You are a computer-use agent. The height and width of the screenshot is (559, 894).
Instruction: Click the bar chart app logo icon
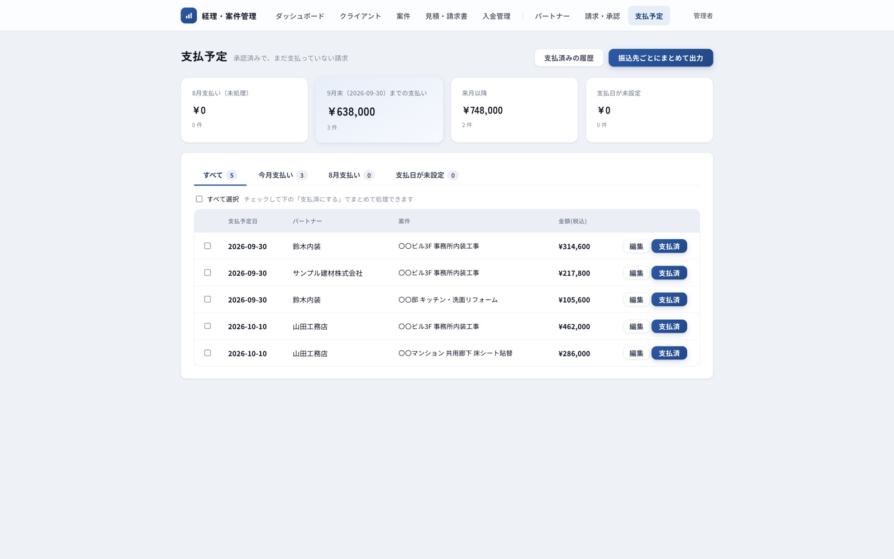pos(188,16)
